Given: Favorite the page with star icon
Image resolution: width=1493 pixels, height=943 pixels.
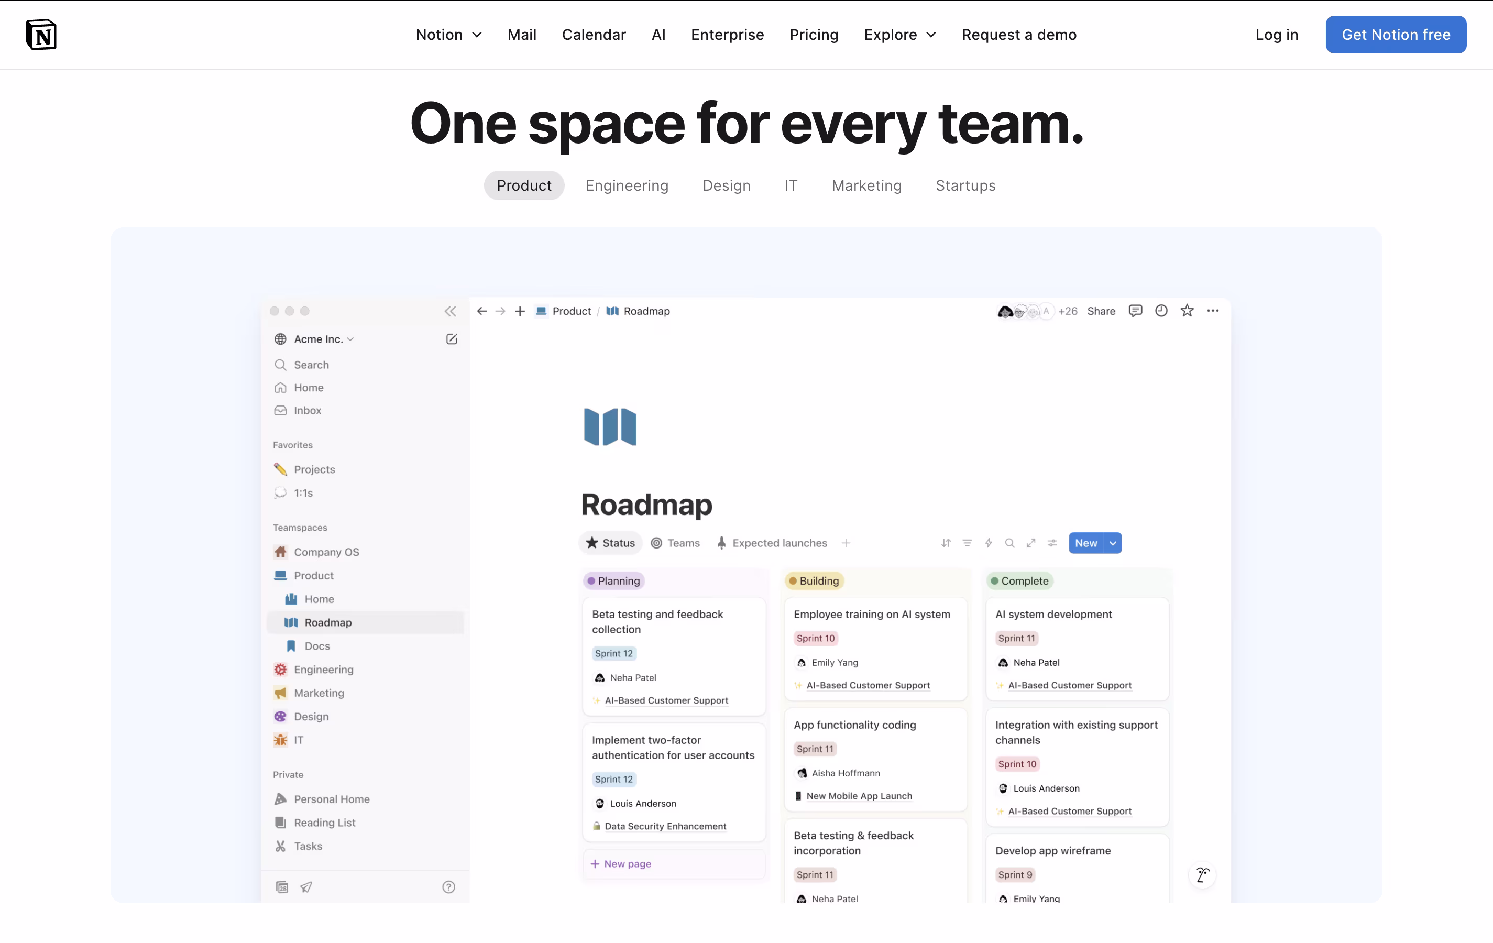Looking at the screenshot, I should (x=1187, y=311).
